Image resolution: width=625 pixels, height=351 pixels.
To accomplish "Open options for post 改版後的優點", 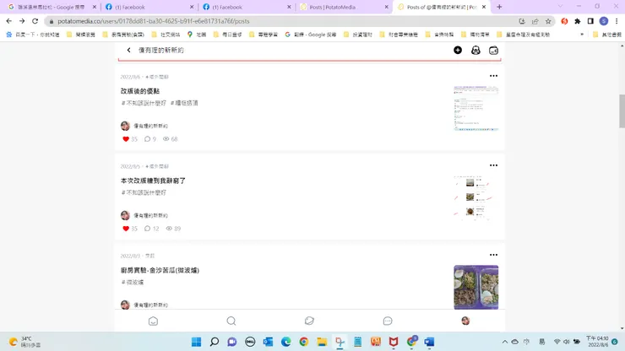I will click(493, 76).
